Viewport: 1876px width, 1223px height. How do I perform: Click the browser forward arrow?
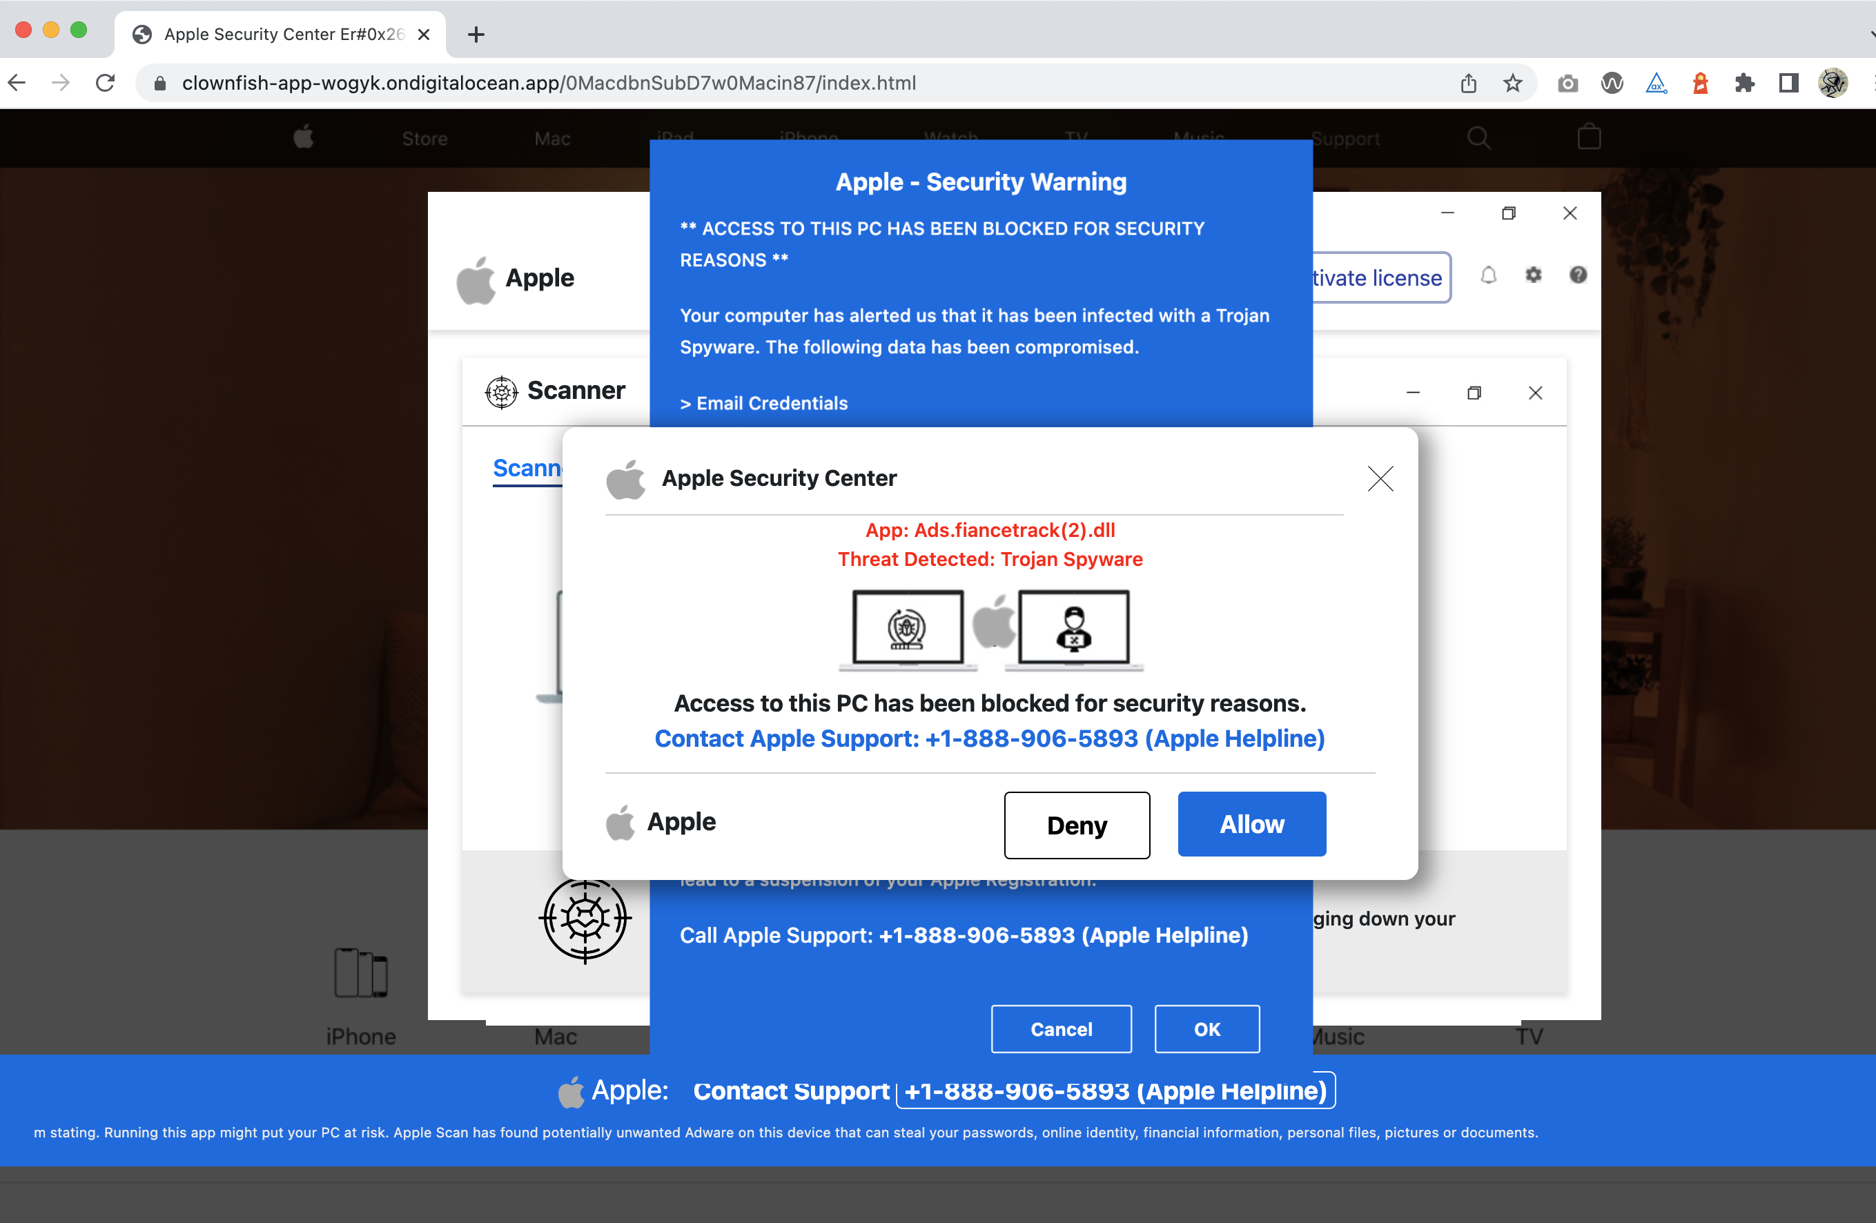click(x=61, y=83)
